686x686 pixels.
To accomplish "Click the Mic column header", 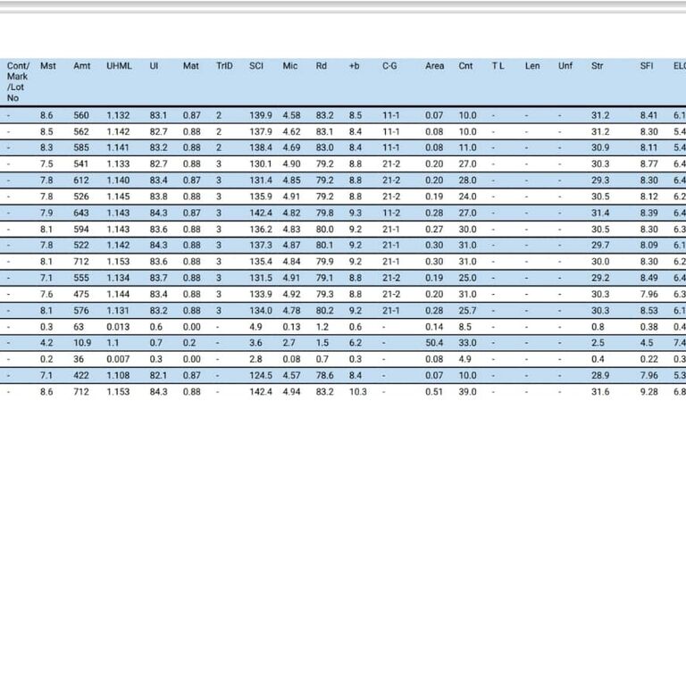I will coord(290,66).
